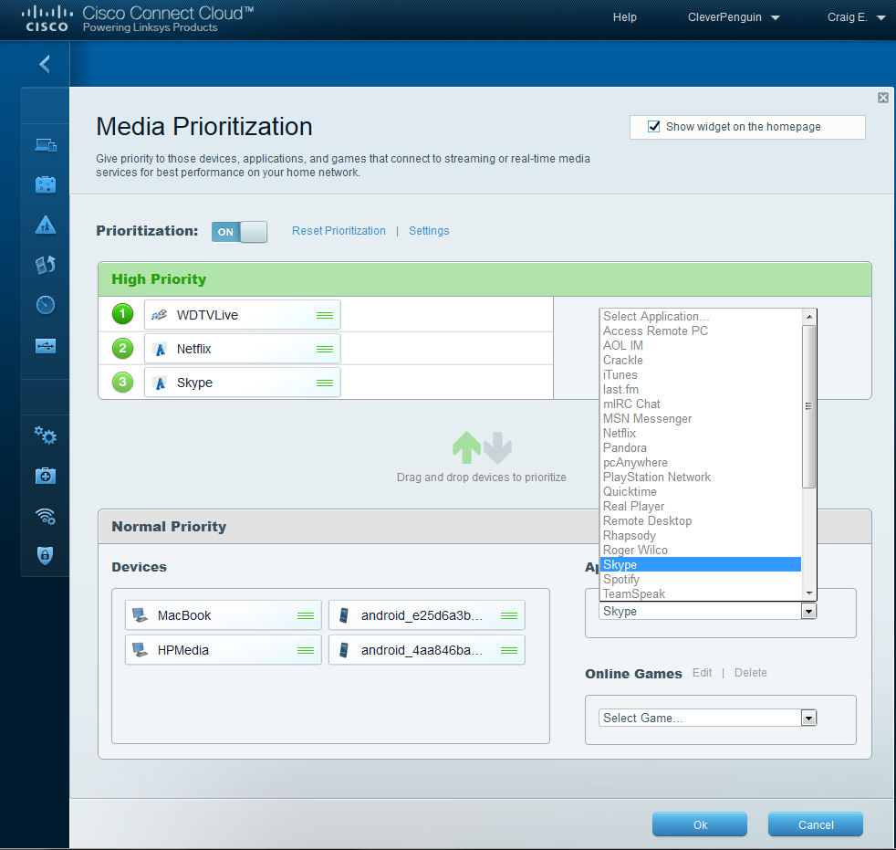Toggle Prioritization ON switch
The height and width of the screenshot is (850, 896).
239,232
